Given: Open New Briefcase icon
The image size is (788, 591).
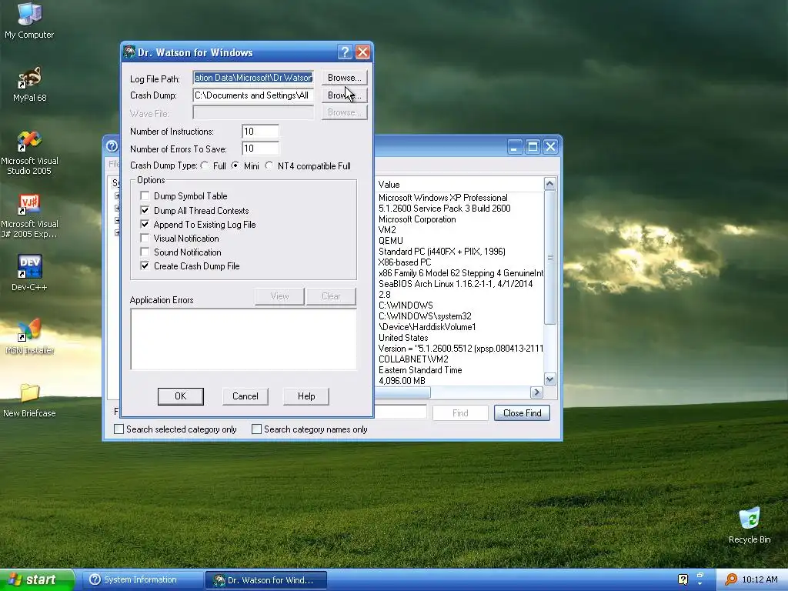Looking at the screenshot, I should click(29, 399).
